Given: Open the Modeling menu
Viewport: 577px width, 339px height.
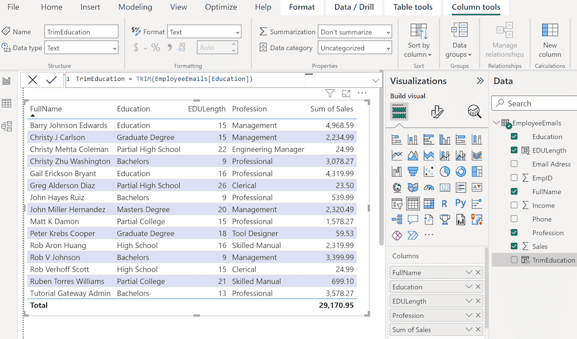Looking at the screenshot, I should pos(135,7).
